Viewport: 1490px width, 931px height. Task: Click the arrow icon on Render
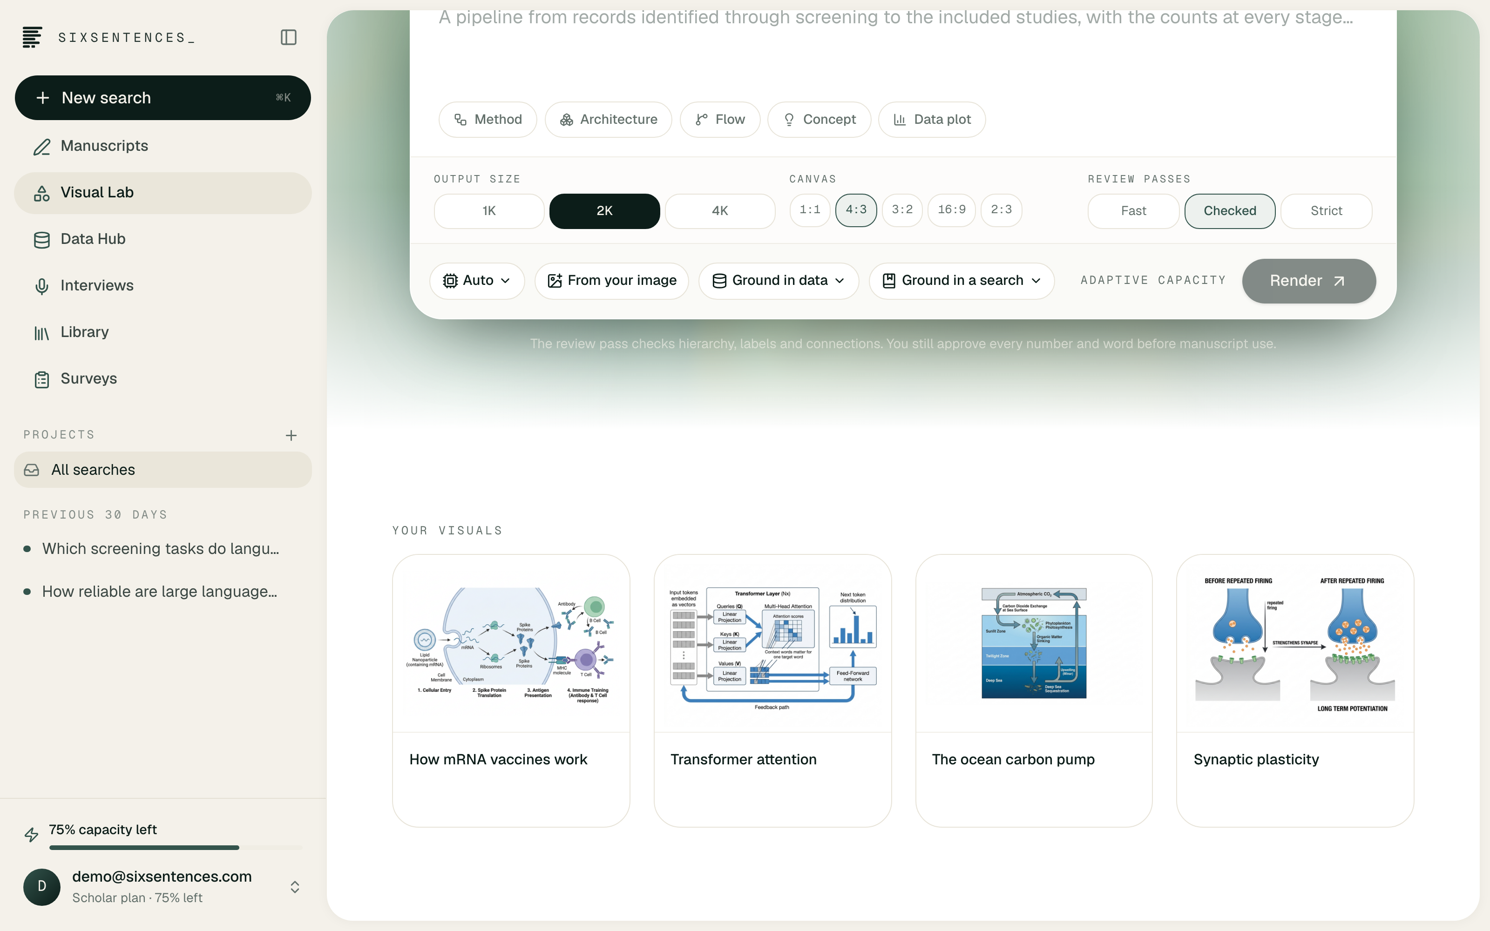coord(1339,281)
